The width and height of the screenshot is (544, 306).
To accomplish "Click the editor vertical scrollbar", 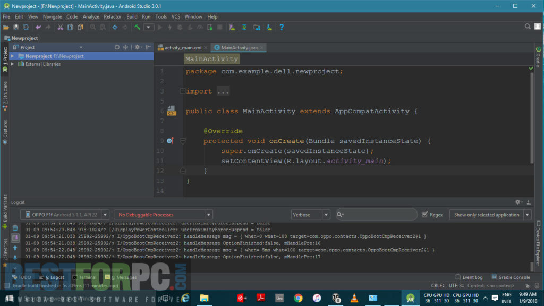I will [532, 117].
